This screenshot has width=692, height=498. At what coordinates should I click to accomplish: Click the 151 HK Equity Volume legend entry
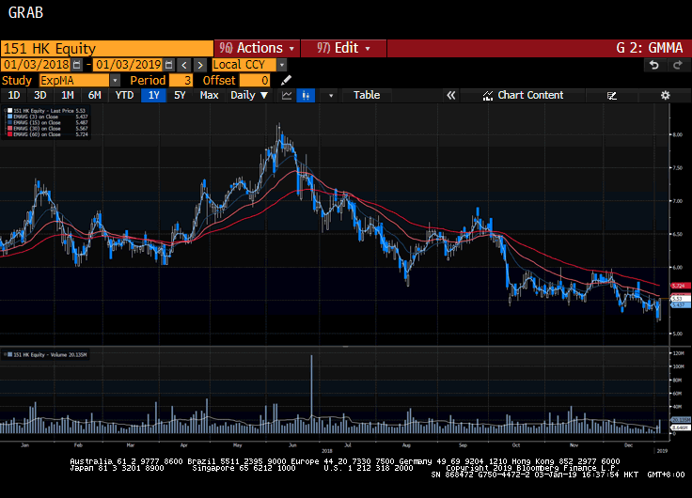pyautogui.click(x=46, y=354)
